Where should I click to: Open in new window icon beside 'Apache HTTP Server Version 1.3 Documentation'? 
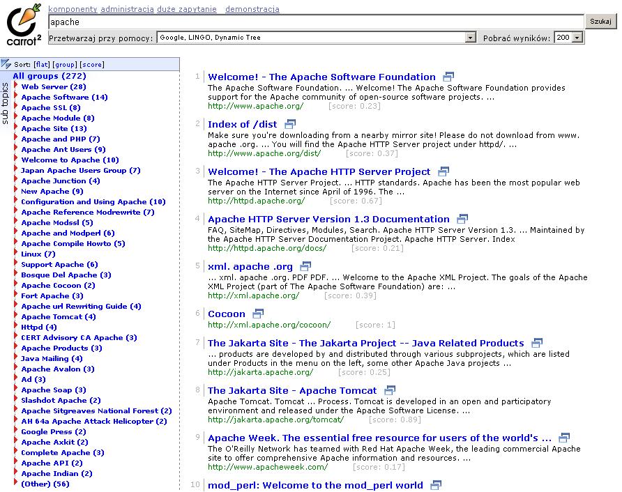point(462,219)
